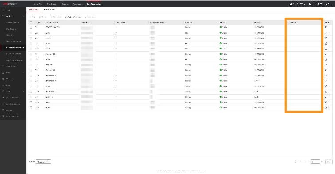Open System Settings in the sidebar
Viewport: 335px width, 174px height.
(13, 23)
